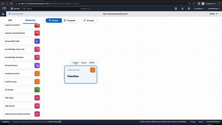Click Delete in the card toolbar
Image resolution: width=222 pixels, height=125 pixels.
(92, 62)
